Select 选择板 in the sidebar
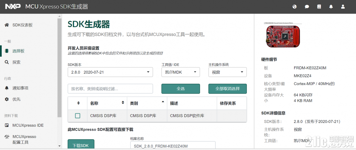This screenshot has height=150, width=356. click(x=18, y=51)
